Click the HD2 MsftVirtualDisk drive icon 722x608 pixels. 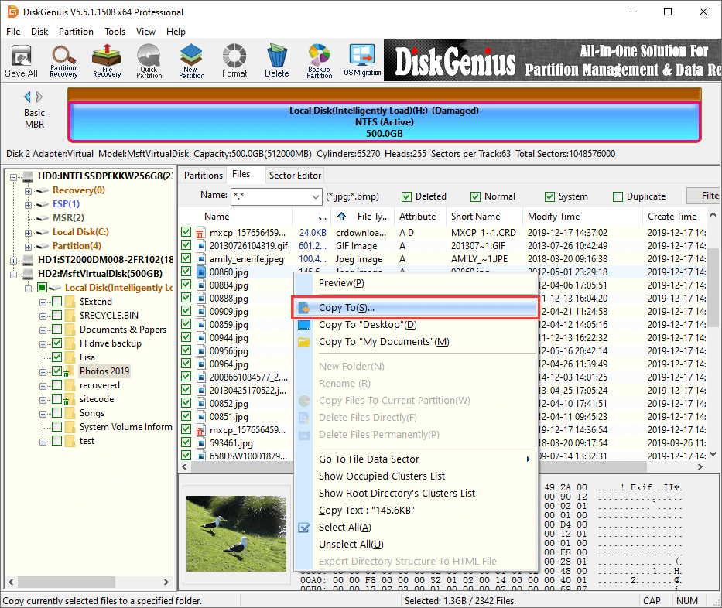coord(28,274)
